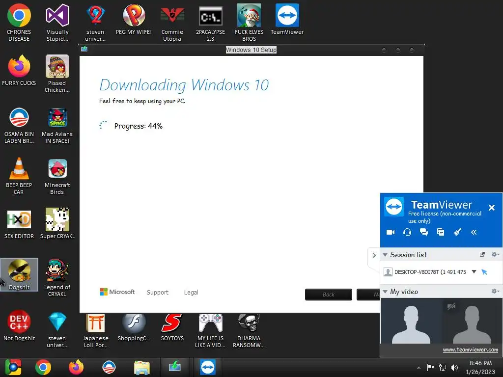Open the CHRONES DISEASE Chrome shortcut
The height and width of the screenshot is (377, 503).
19,23
